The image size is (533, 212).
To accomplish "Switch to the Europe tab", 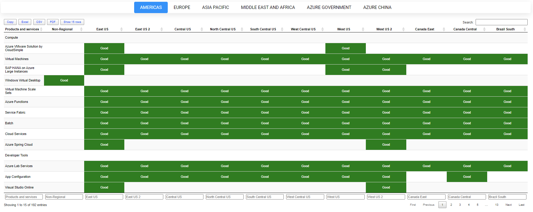I will point(182,7).
